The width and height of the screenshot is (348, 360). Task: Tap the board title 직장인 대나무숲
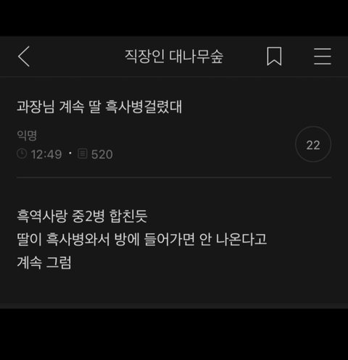coord(174,56)
